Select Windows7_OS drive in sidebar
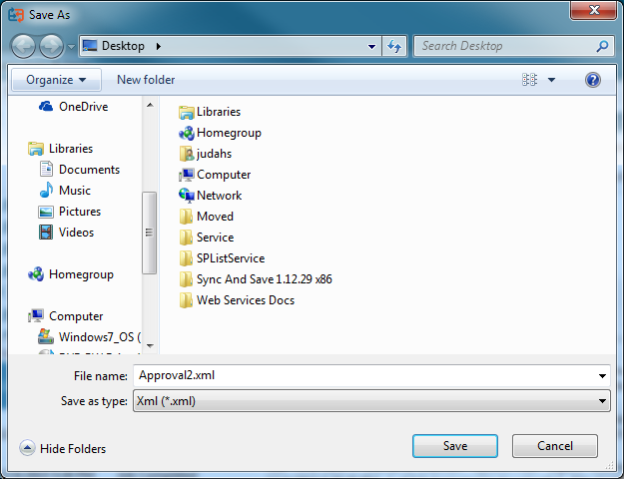This screenshot has width=624, height=479. (x=90, y=337)
